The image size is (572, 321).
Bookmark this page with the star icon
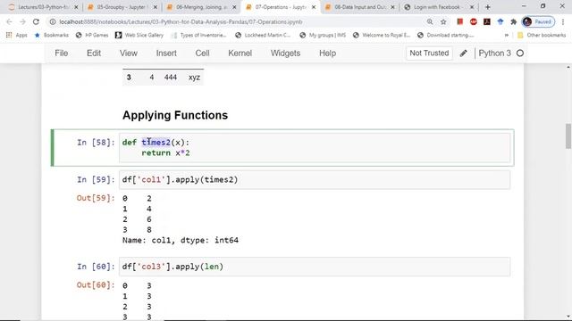(443, 21)
